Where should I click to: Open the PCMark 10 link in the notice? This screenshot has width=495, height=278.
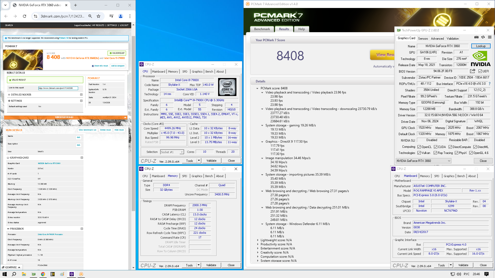(64, 38)
